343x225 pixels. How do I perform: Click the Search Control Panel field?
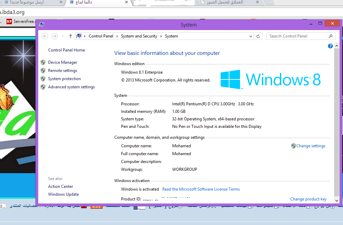point(301,36)
